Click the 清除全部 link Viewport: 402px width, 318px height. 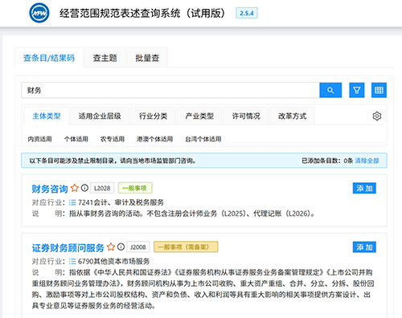pyautogui.click(x=367, y=161)
